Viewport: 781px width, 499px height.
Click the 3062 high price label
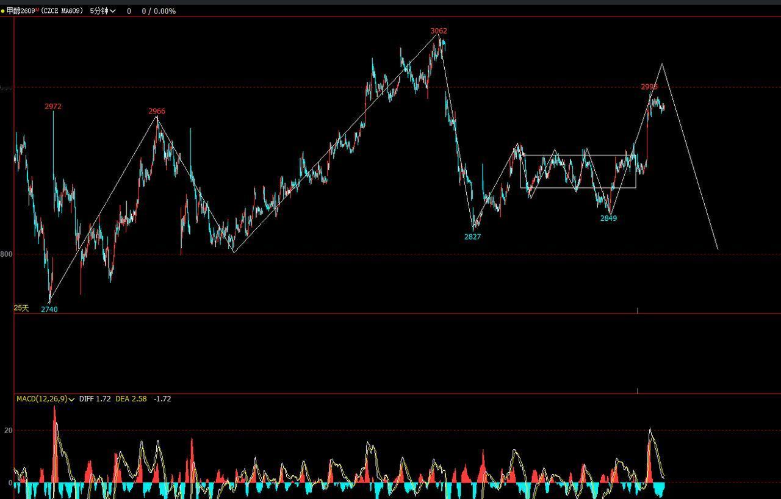click(x=439, y=31)
